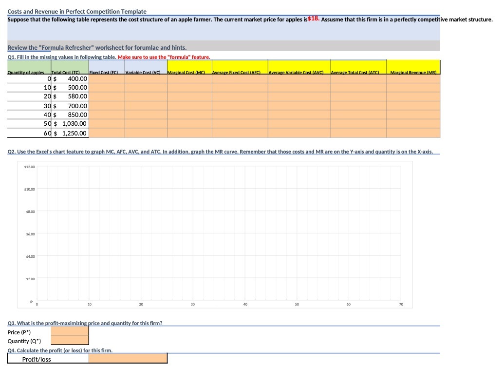
Task: Click the quantity cell with value 20
Action: [29, 96]
